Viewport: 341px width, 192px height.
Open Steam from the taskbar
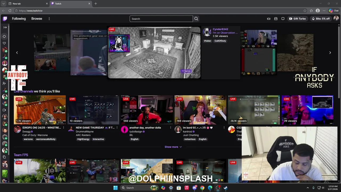226,188
